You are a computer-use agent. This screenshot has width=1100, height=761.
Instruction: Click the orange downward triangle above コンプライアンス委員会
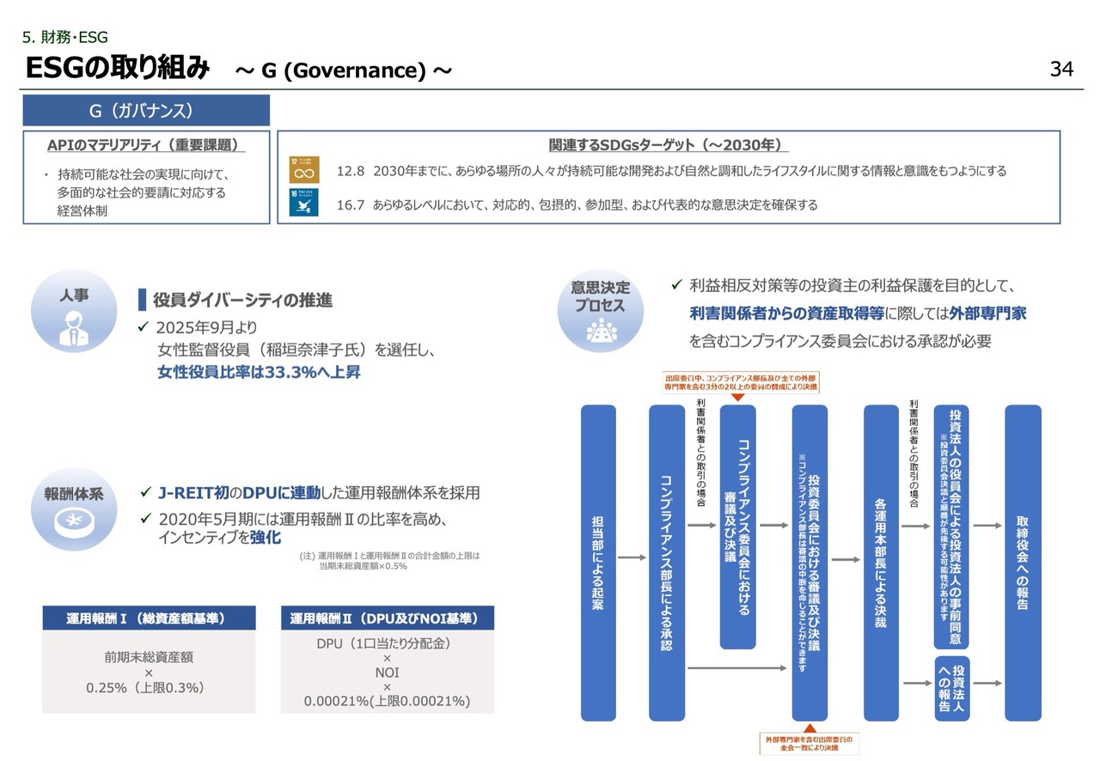click(x=736, y=398)
